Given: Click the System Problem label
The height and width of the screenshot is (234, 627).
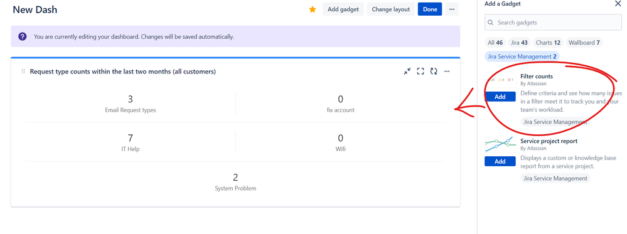Looking at the screenshot, I should (x=235, y=188).
